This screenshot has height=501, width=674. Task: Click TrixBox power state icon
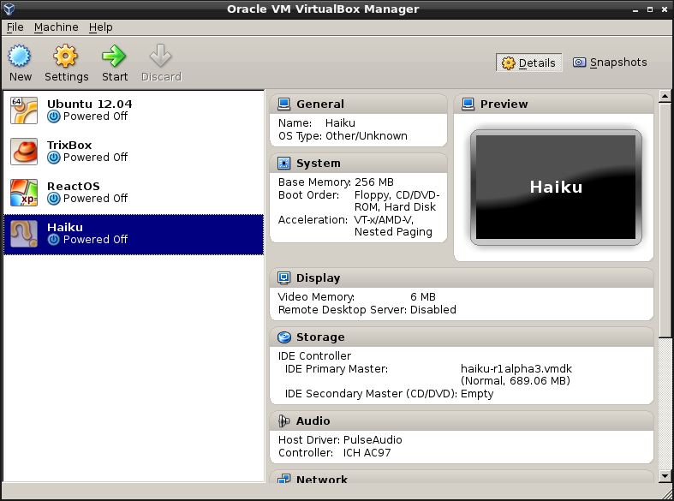[x=54, y=158]
